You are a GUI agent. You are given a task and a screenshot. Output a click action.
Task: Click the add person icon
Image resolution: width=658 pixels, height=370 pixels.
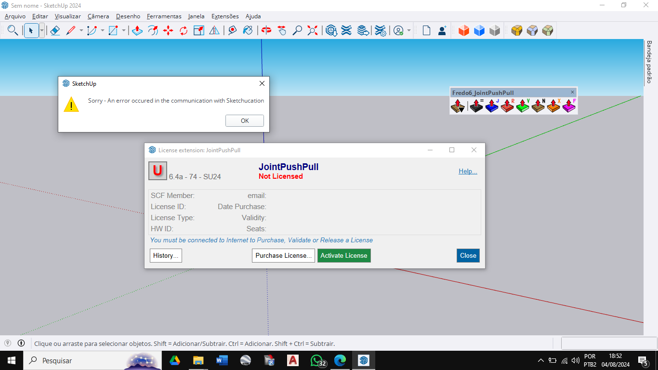pos(442,30)
